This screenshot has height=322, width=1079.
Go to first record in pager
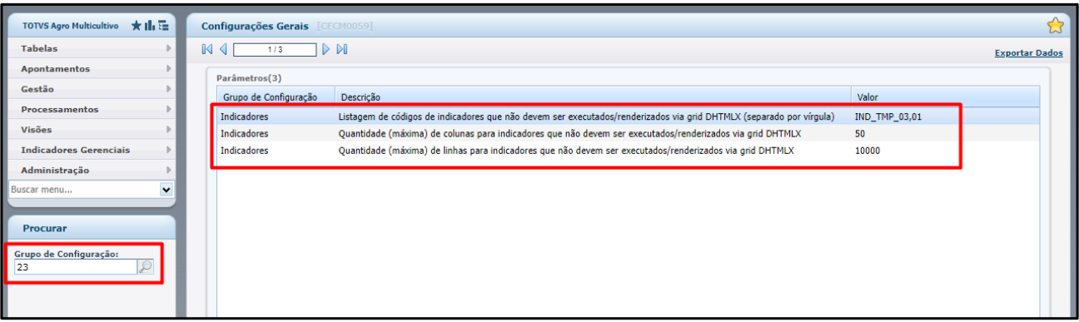click(208, 50)
